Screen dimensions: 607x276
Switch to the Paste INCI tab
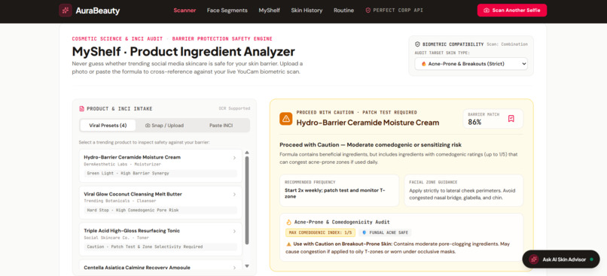tap(221, 126)
